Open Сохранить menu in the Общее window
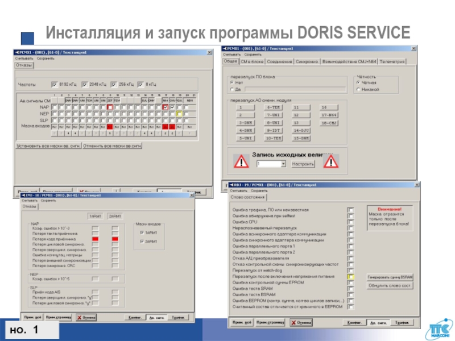 (253, 55)
